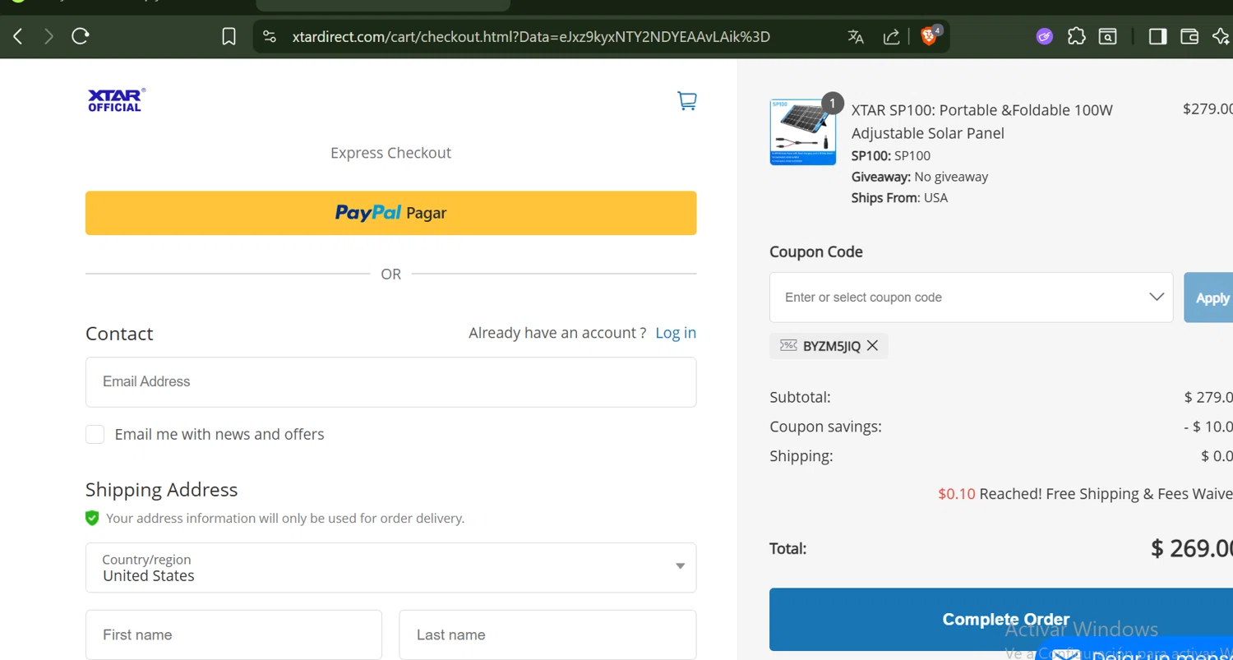Open the extensions puzzle icon

coord(1076,36)
